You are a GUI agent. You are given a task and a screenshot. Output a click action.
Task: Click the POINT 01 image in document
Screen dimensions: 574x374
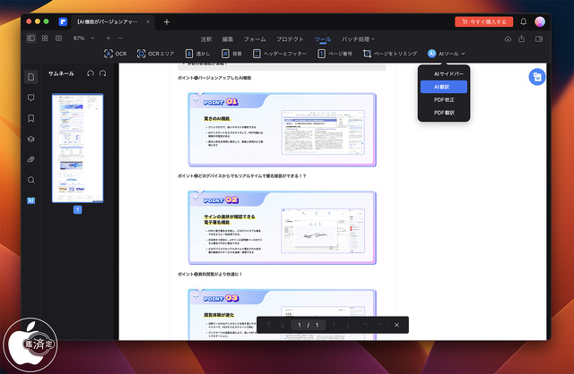tap(283, 130)
